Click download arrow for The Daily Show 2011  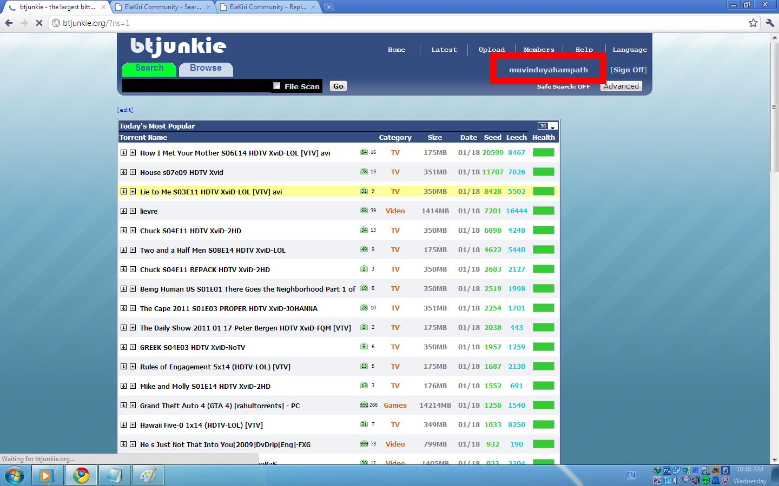[123, 328]
